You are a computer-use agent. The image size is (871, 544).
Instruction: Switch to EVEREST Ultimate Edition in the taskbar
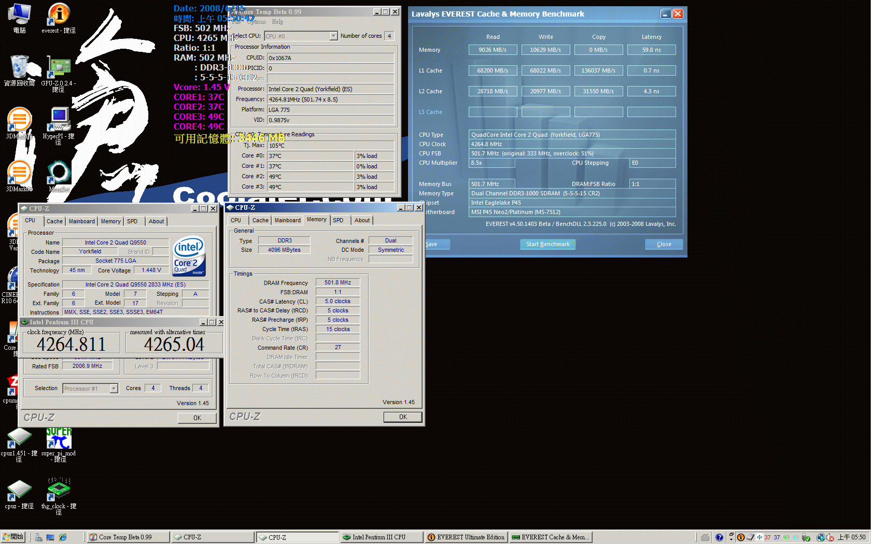pyautogui.click(x=466, y=537)
